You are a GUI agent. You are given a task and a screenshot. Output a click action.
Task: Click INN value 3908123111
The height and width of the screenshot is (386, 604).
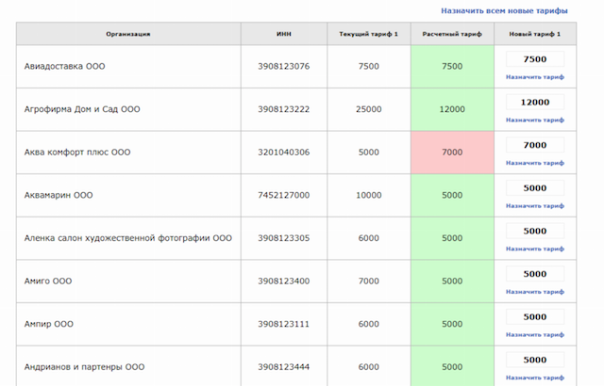point(284,325)
